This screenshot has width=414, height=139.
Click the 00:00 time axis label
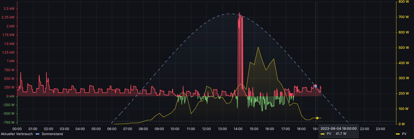tap(17, 129)
